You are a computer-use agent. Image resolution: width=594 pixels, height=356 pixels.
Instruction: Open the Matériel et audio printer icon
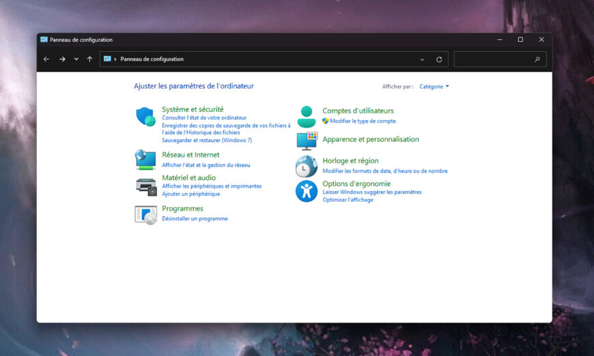click(146, 187)
